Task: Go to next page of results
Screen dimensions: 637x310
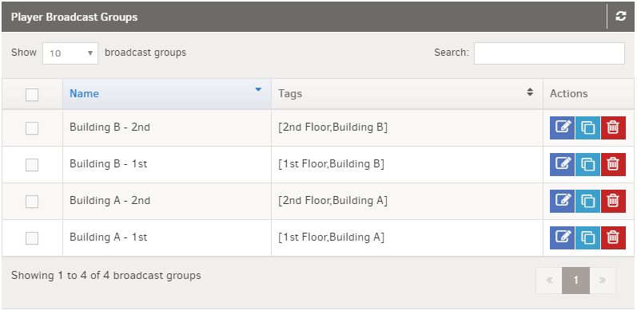Action: [603, 280]
